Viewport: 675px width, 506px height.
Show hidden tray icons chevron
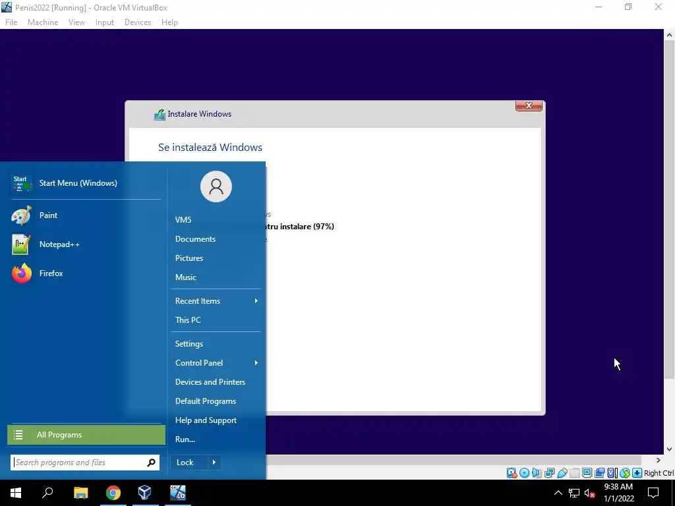click(x=558, y=493)
